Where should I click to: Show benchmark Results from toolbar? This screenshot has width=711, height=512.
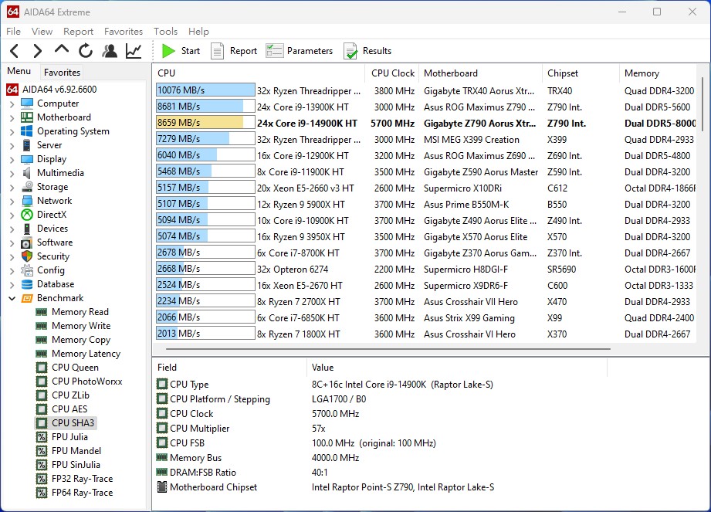[367, 51]
